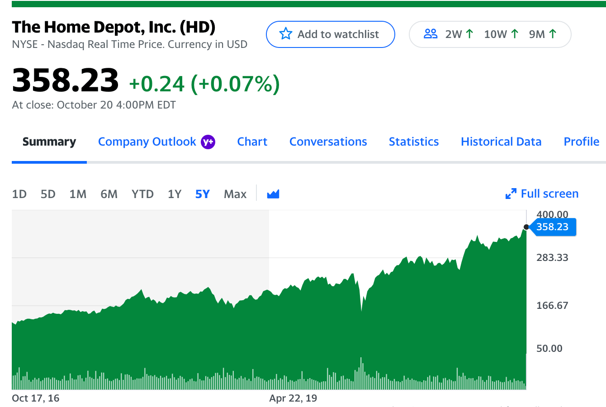
Task: Click the purple y+ premium badge
Action: (208, 142)
